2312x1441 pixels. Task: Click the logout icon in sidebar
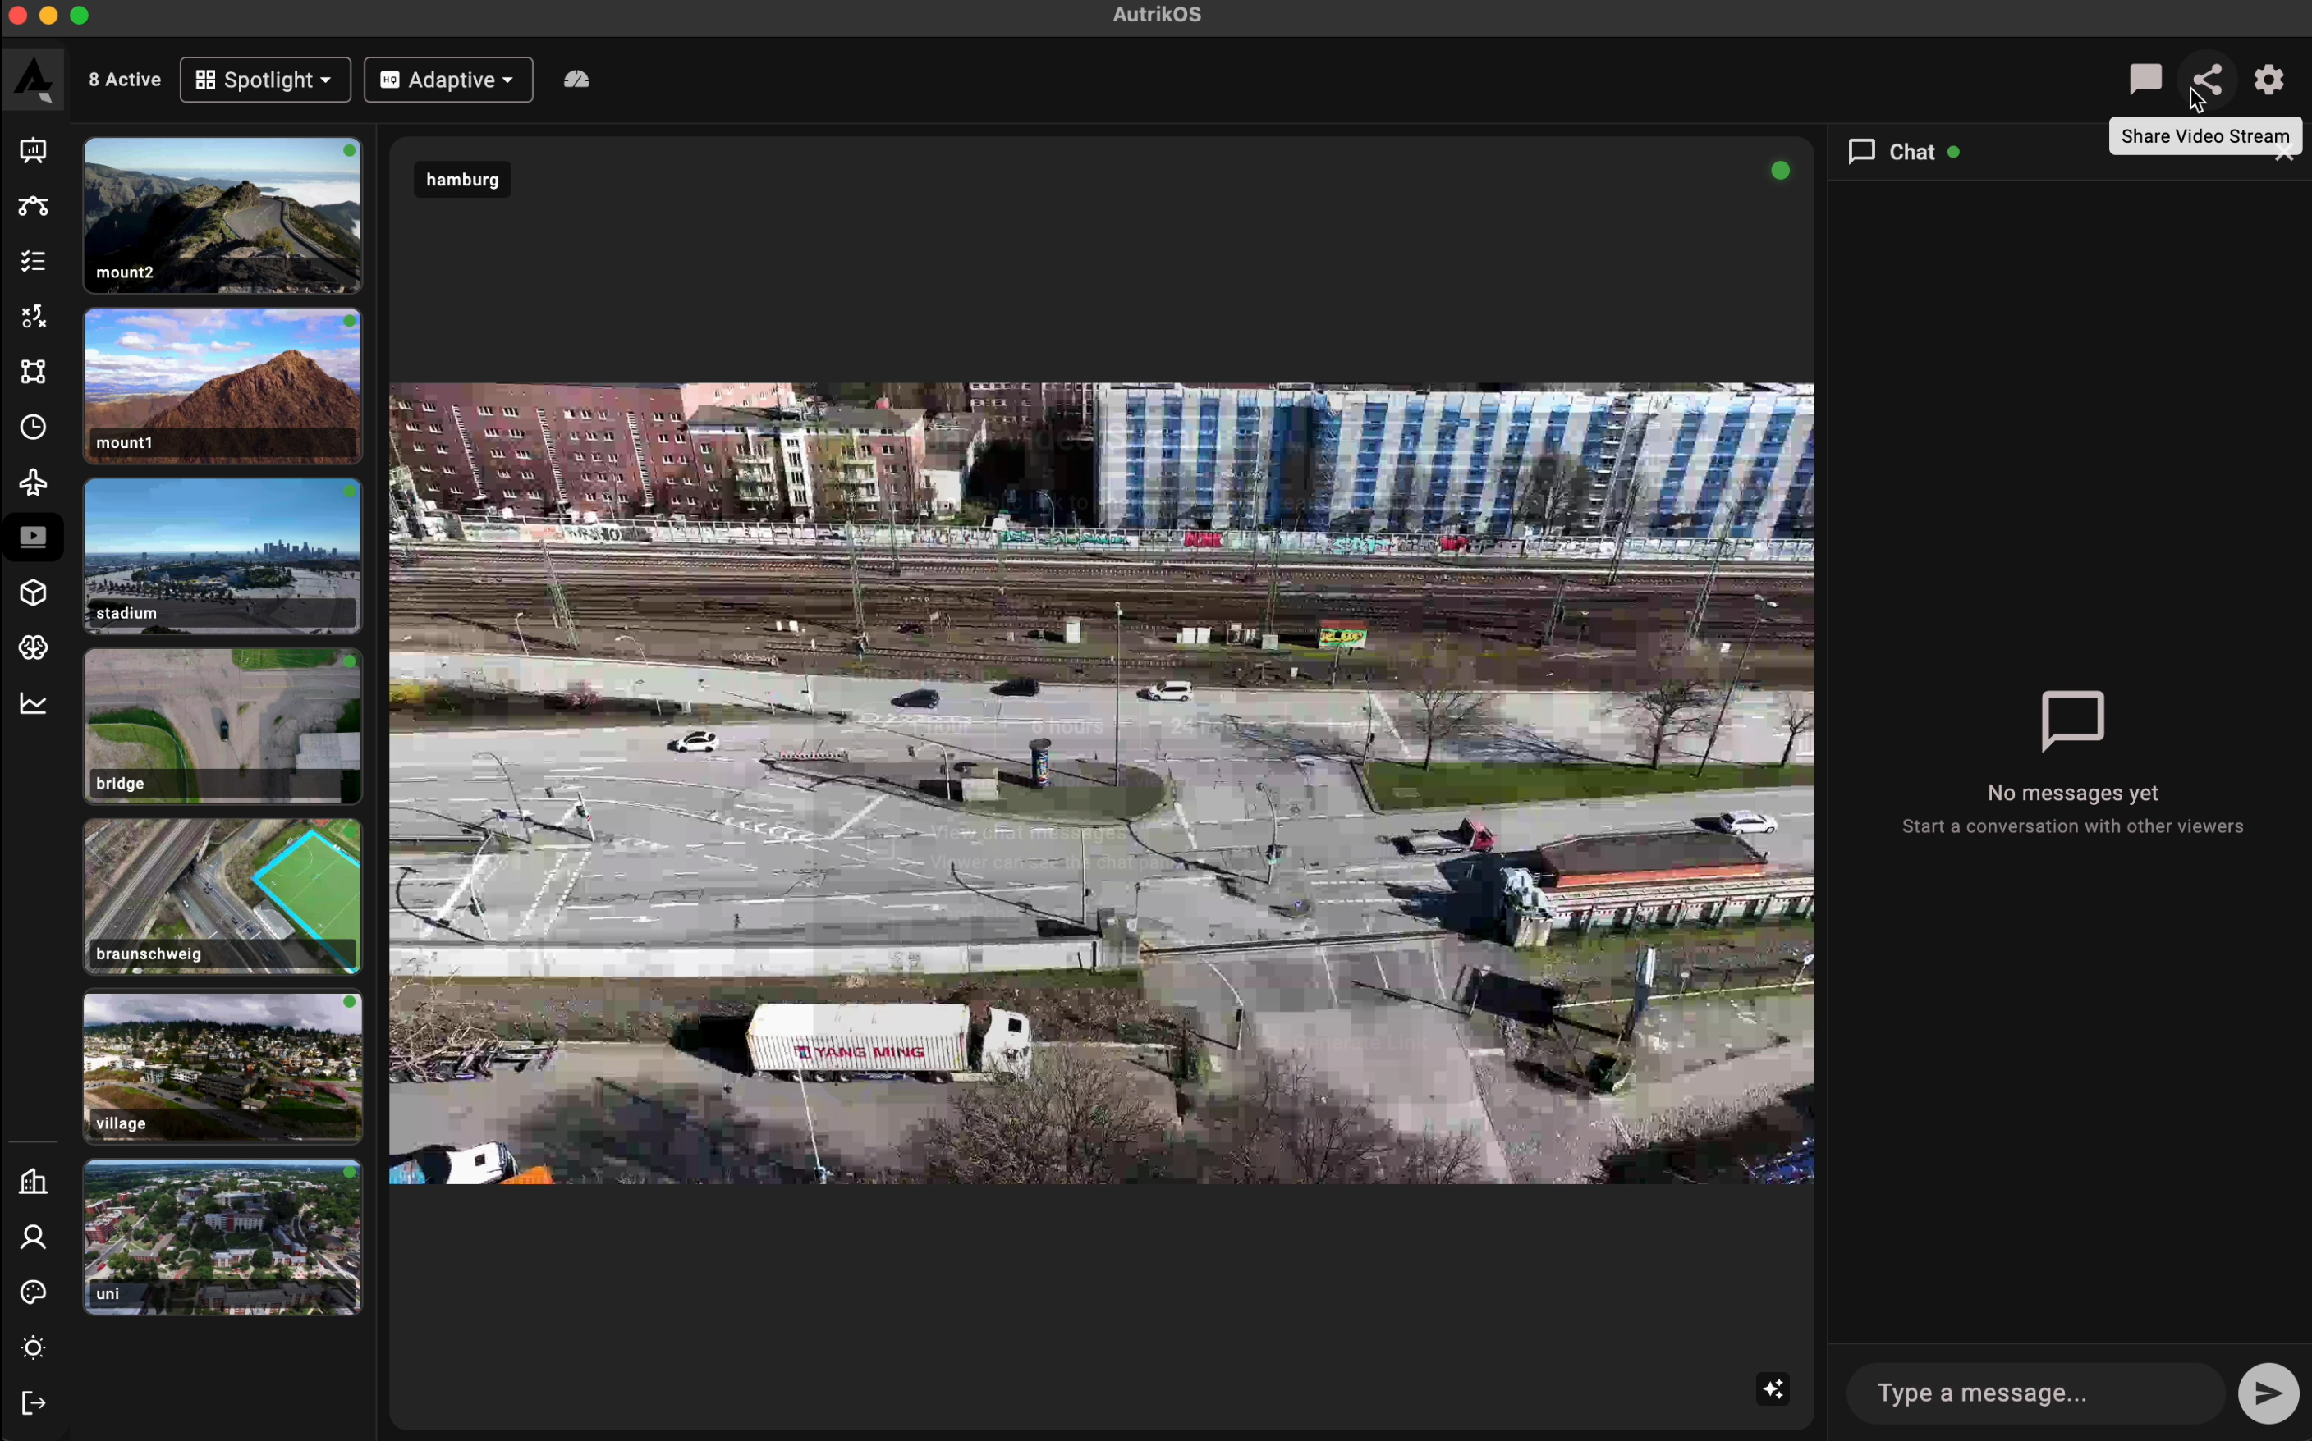(34, 1403)
